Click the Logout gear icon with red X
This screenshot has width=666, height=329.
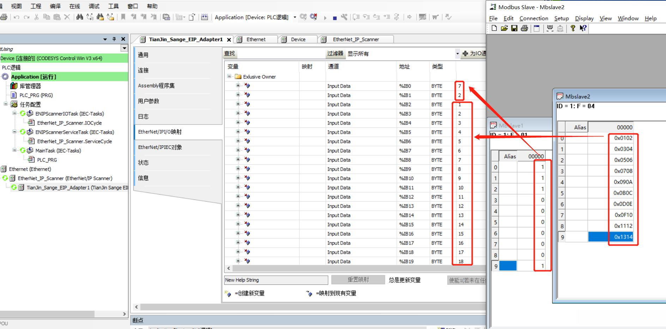[314, 17]
